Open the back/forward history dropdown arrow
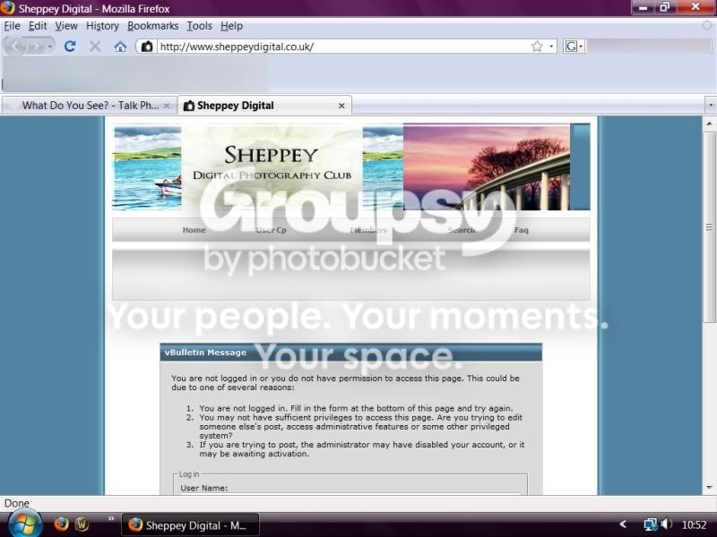The width and height of the screenshot is (717, 537). [50, 47]
